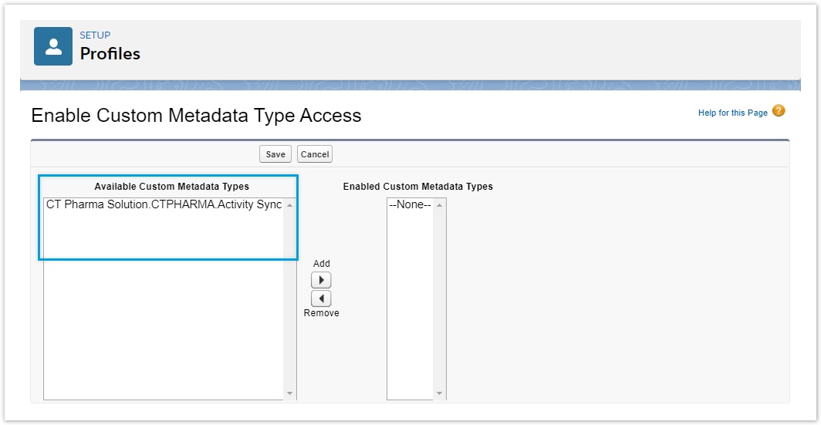The image size is (821, 425).
Task: Open the Help for this Page link
Action: tap(732, 113)
